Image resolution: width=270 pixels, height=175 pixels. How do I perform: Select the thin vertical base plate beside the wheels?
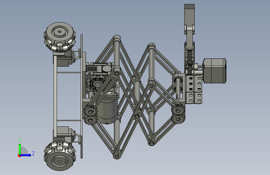[x=82, y=96]
